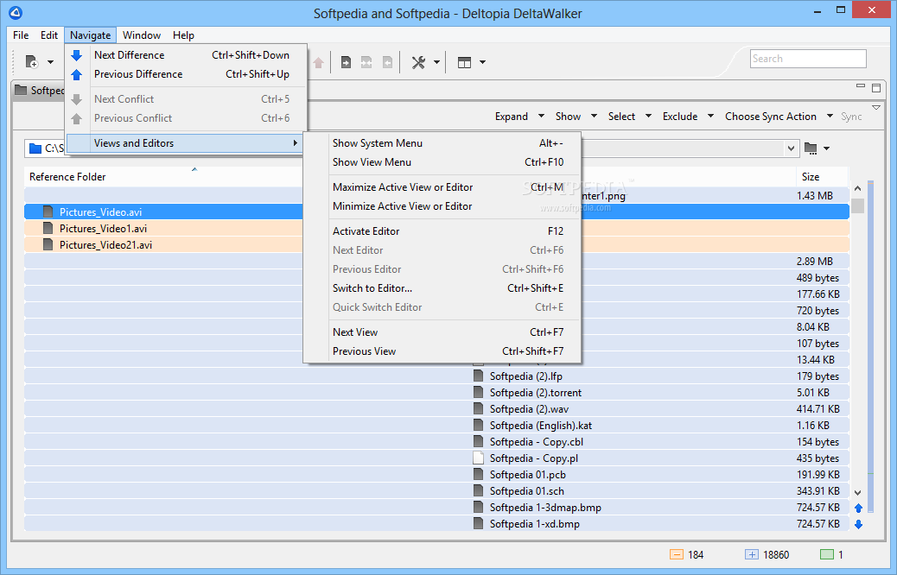Screen dimensions: 897x575
Task: Choose Show View Menu entry
Action: (442, 162)
